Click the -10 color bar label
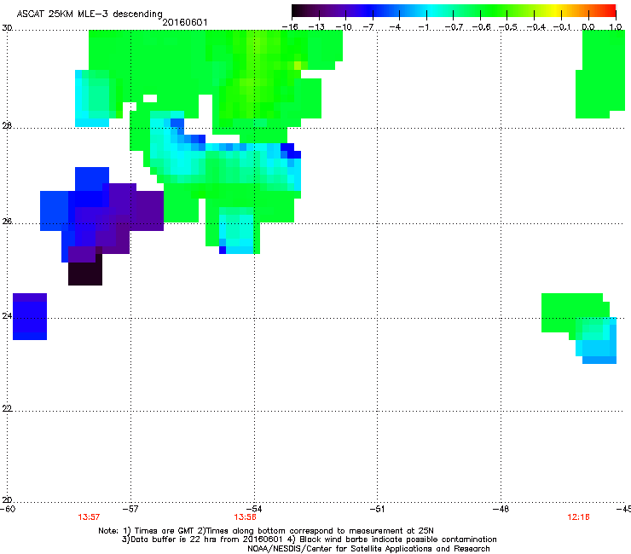The width and height of the screenshot is (631, 554). pyautogui.click(x=344, y=27)
